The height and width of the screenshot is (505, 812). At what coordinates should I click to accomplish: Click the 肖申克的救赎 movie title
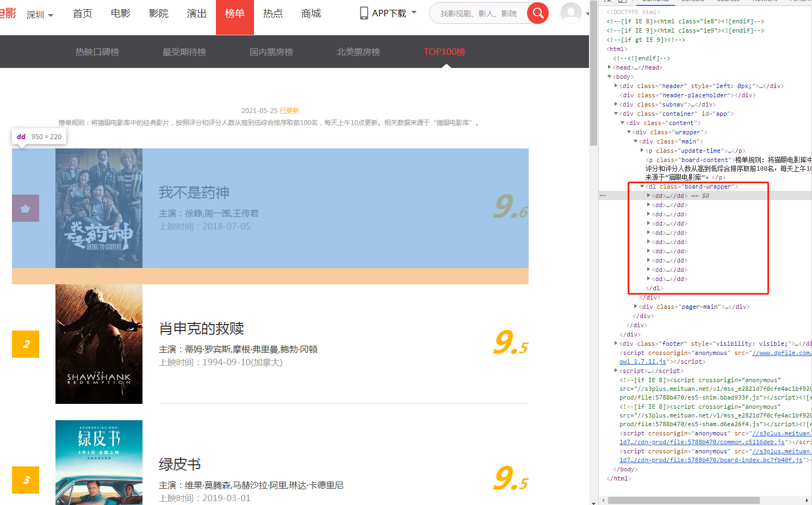tap(201, 329)
